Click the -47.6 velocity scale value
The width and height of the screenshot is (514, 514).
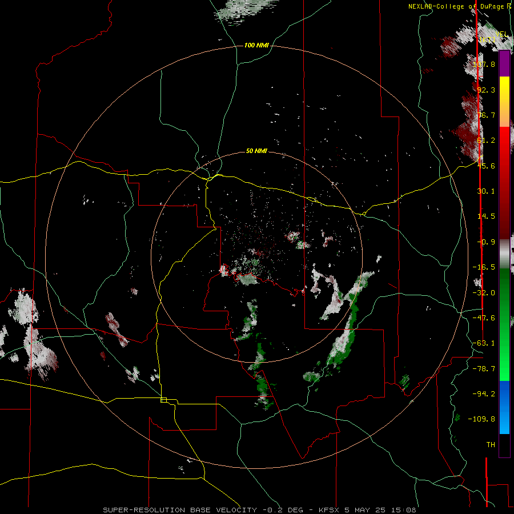coord(484,318)
